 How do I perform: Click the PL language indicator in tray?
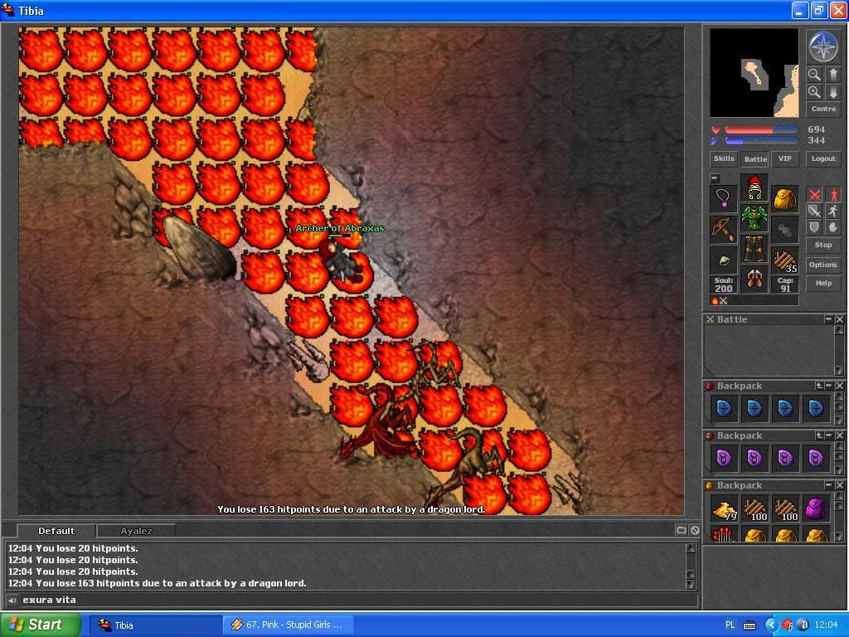click(730, 625)
